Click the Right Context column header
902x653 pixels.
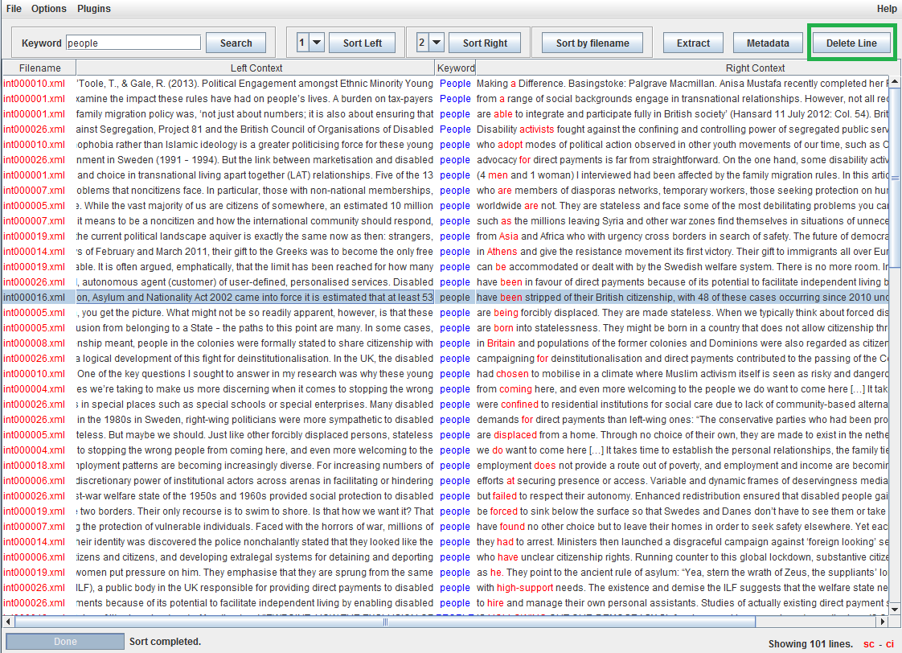pos(755,68)
